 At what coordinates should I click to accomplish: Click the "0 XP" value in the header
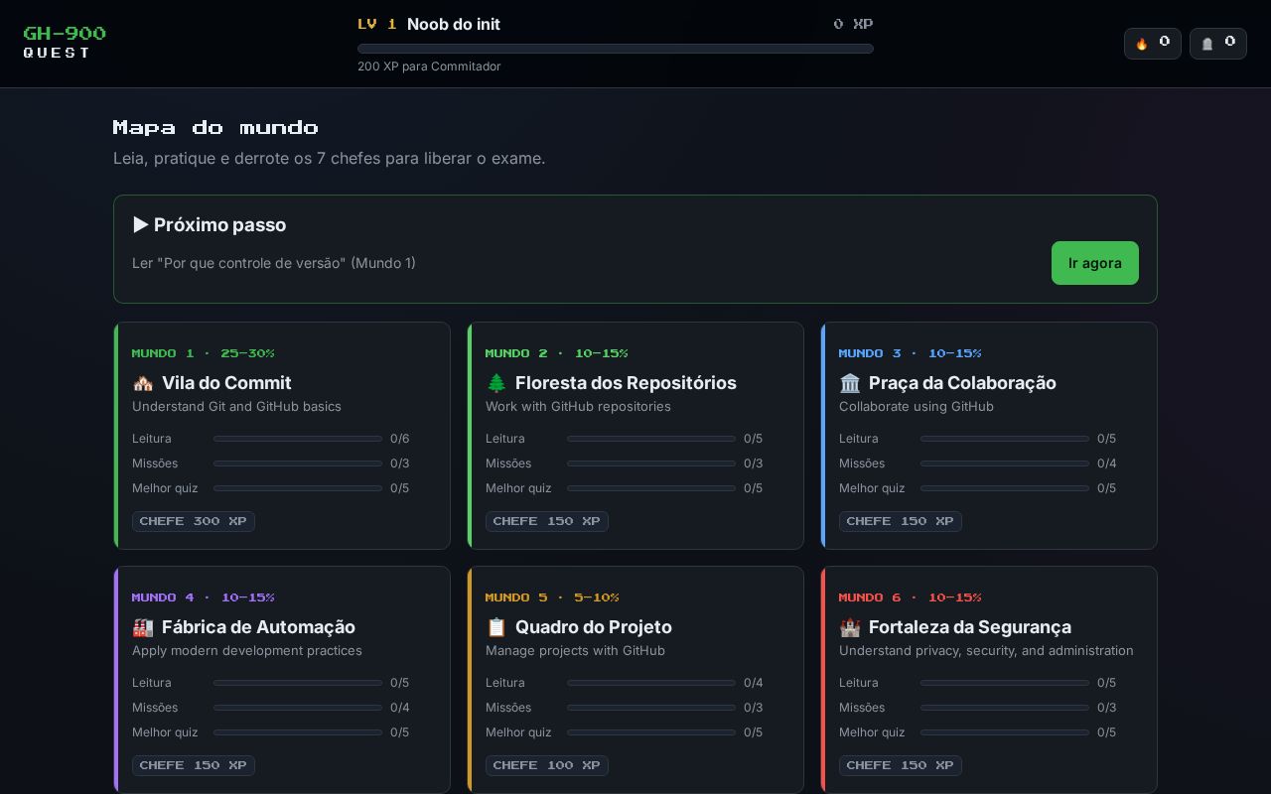point(853,24)
